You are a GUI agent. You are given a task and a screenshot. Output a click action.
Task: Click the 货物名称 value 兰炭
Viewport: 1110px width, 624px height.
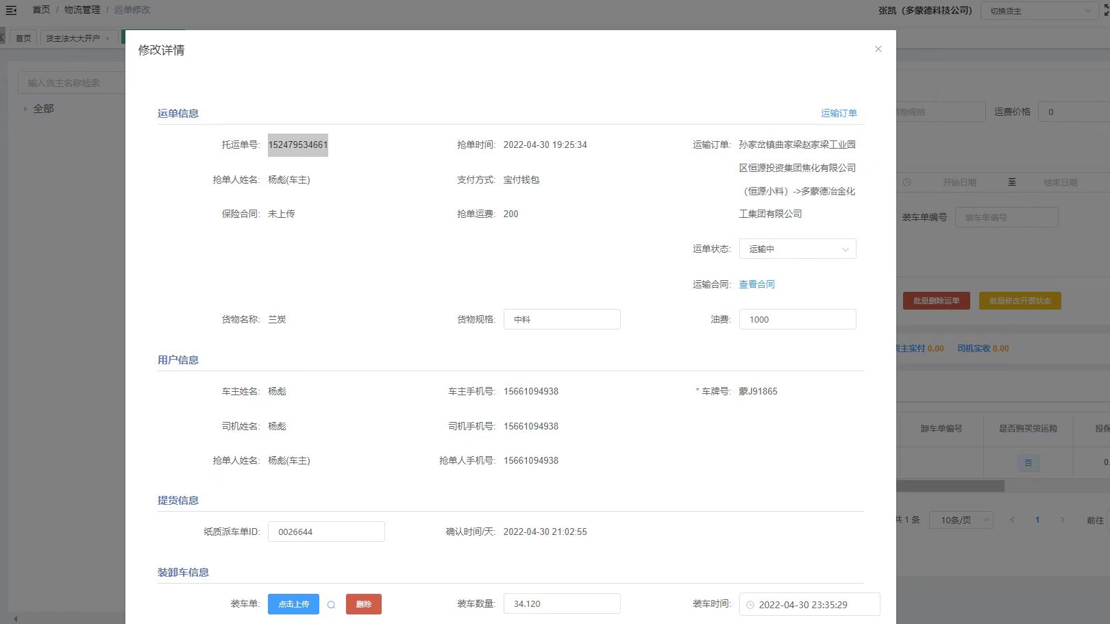pyautogui.click(x=277, y=319)
